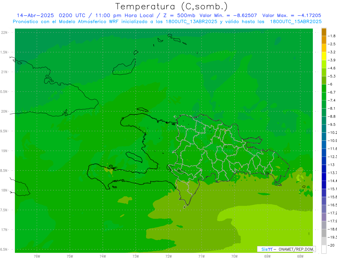The width and height of the screenshot is (337, 260).
Task: Click the "74W" longitude label
Action: tap(103, 256)
